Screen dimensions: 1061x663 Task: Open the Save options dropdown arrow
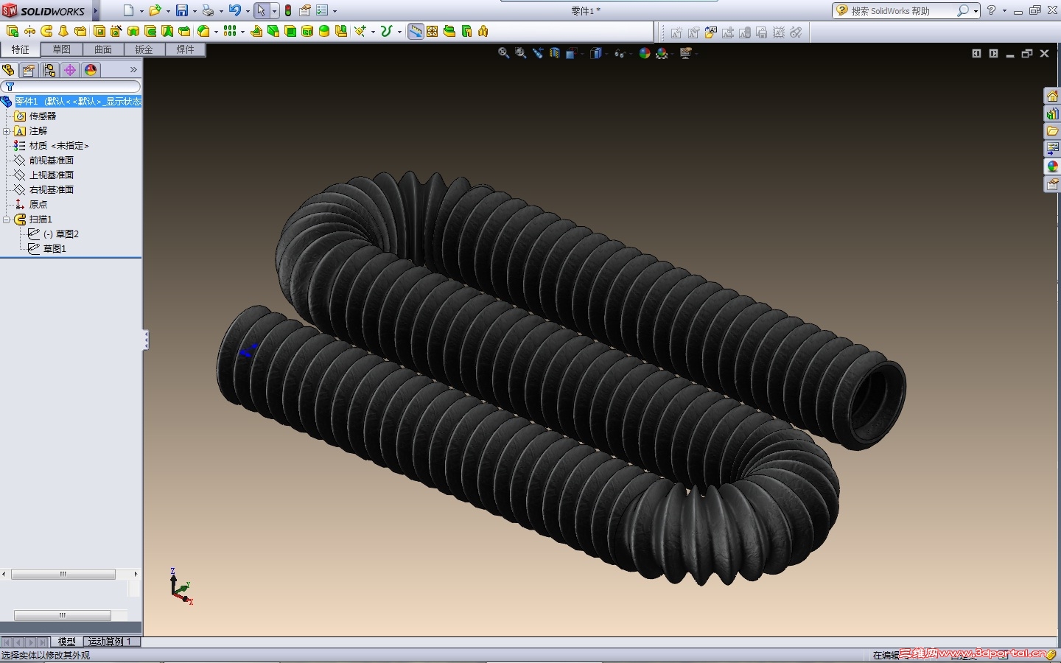pos(195,11)
